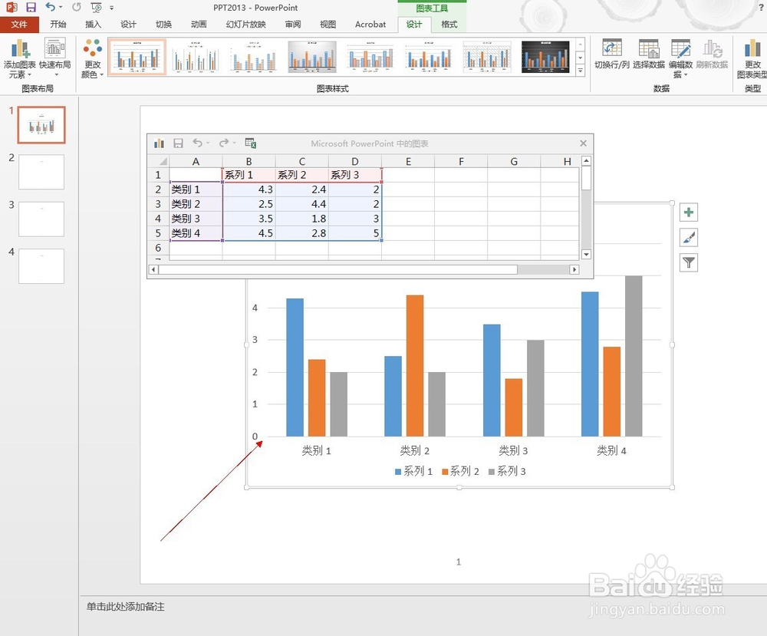The width and height of the screenshot is (767, 636).
Task: Click cell containing 系列 3
Action: pos(355,175)
